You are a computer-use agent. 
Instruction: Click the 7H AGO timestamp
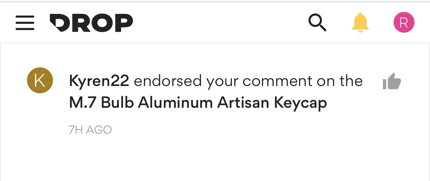[90, 130]
